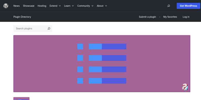Open the site search magnifier icon
Screen dimensions: 201x100
[169, 6]
